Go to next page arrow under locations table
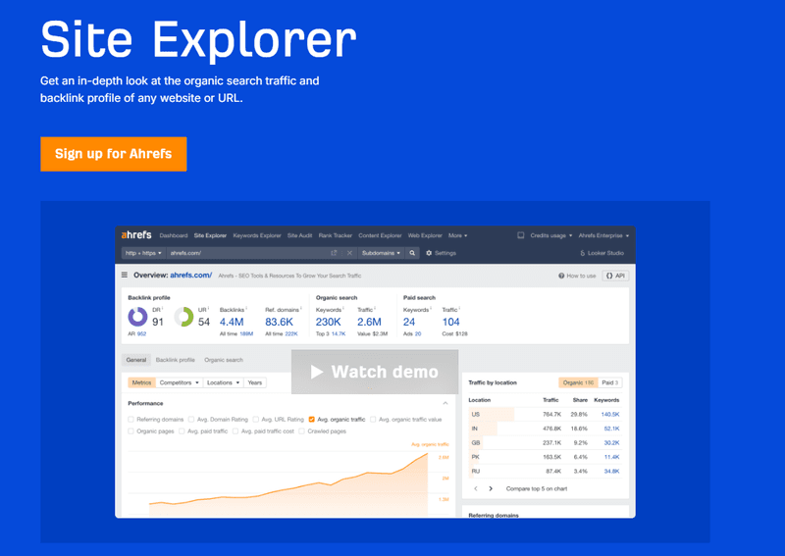This screenshot has height=556, width=785. coord(491,488)
